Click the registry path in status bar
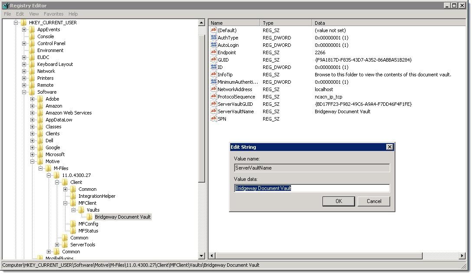 [x=131, y=265]
